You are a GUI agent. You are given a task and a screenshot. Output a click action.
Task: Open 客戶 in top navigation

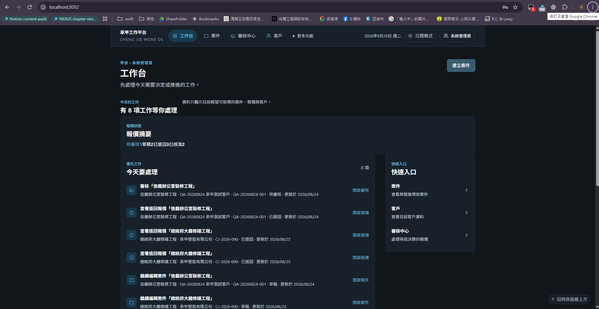274,36
